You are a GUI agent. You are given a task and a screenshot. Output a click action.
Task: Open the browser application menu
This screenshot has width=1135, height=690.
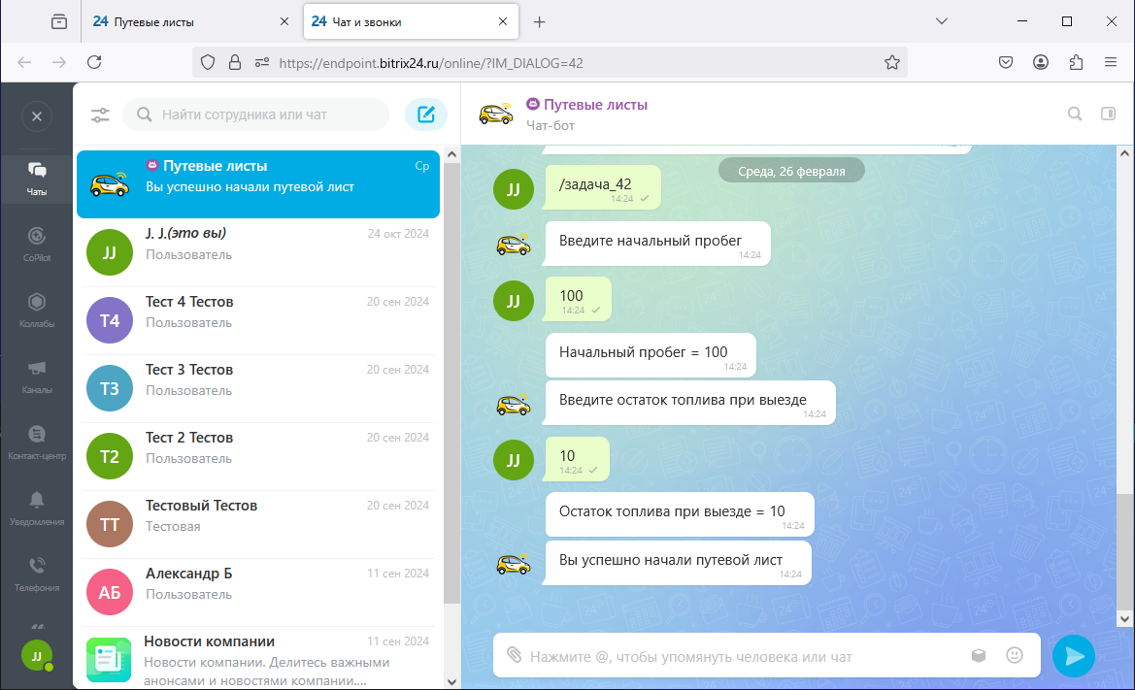coord(1111,62)
